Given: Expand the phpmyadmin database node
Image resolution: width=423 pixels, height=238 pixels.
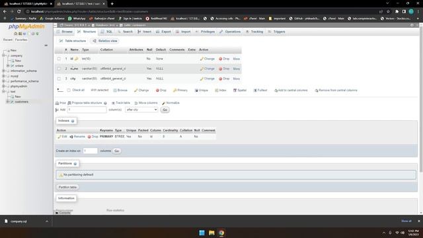Looking at the screenshot, I should coord(4,87).
